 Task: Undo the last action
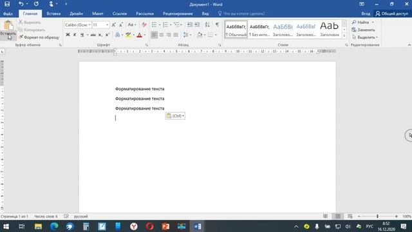(x=21, y=4)
